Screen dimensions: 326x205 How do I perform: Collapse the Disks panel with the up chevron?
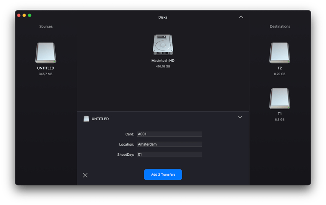241,17
